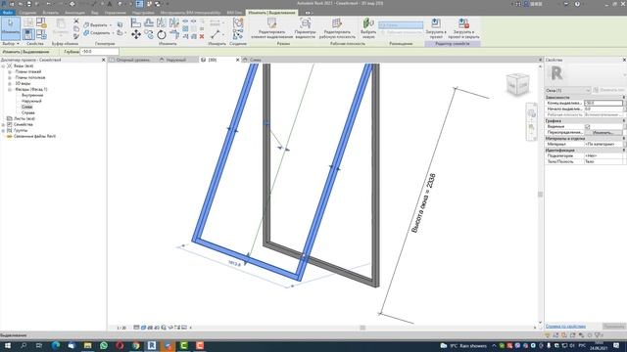This screenshot has height=352, width=627.
Task: Click the Cut clipboard scissors icon
Action: coord(76,22)
